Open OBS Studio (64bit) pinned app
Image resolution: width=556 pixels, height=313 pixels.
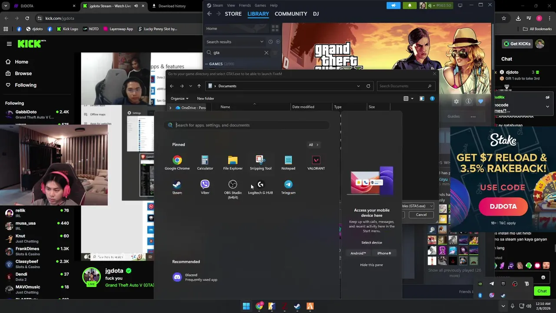(x=233, y=189)
